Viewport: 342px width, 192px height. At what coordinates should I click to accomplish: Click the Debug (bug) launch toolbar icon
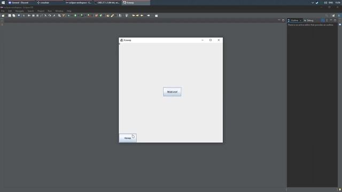(68, 15)
